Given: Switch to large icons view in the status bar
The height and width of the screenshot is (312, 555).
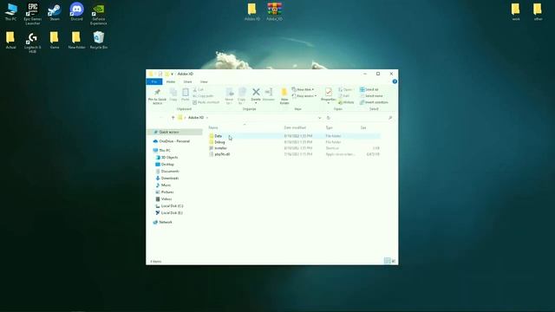Looking at the screenshot, I should 393,261.
